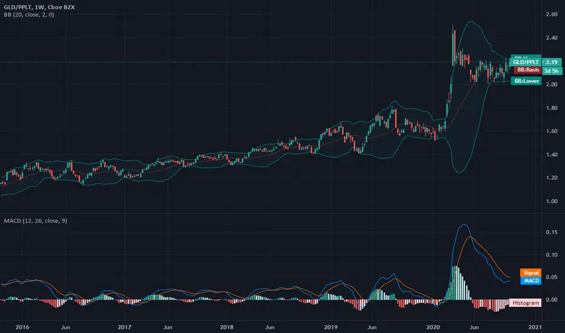Viewport: 565px width, 333px height.
Task: Select the MACD (12, 26, close, 9) indicator legend
Action: 35,220
